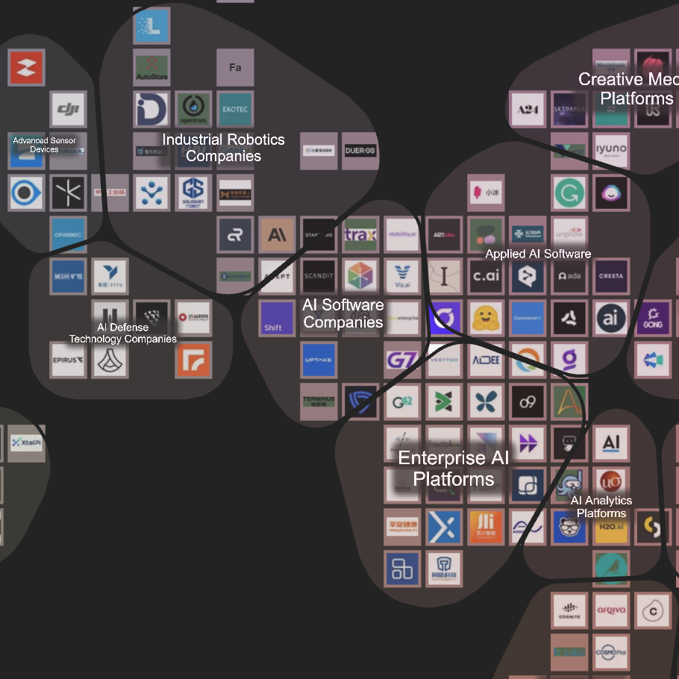Click the octopus with snorkel mask tile
679x679 pixels.
pyautogui.click(x=569, y=485)
